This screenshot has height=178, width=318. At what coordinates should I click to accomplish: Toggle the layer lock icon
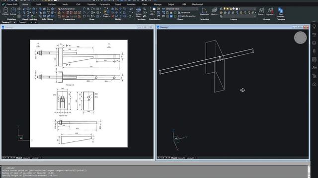tap(231, 9)
